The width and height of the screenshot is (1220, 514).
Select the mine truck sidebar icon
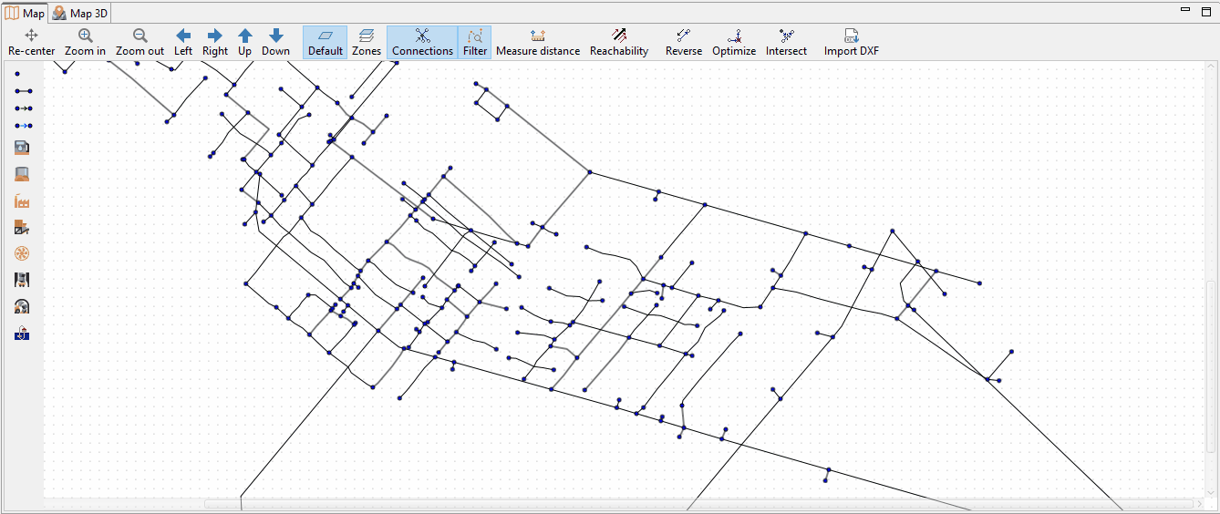pyautogui.click(x=23, y=280)
